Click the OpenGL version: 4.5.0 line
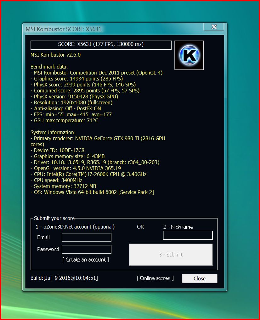This screenshot has height=320, width=260. coord(76,168)
